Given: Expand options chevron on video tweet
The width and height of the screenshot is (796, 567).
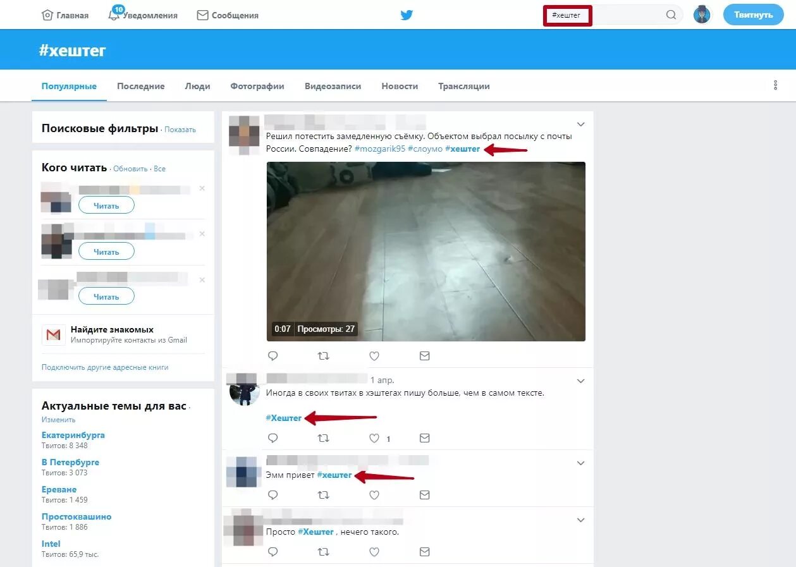Looking at the screenshot, I should point(581,124).
